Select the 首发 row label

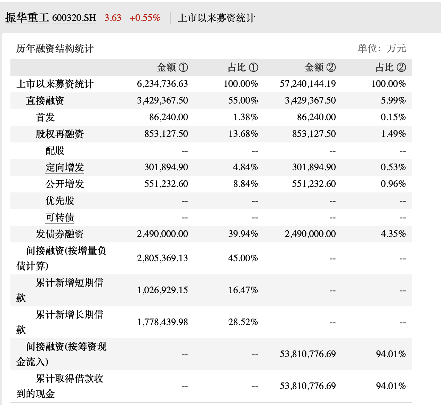click(x=45, y=117)
